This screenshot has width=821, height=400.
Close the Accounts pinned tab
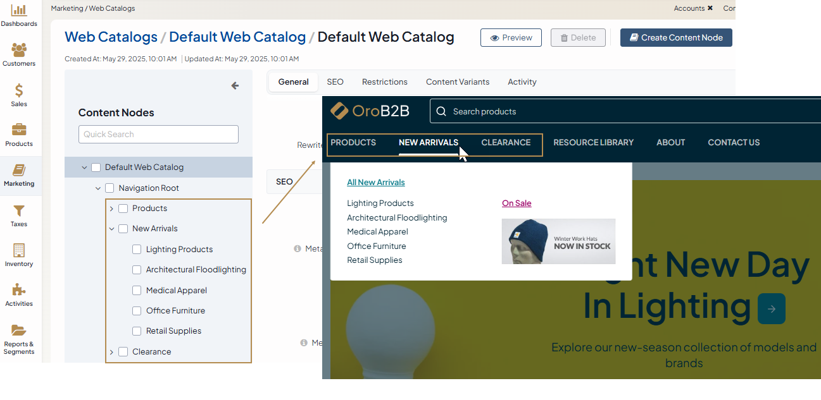710,8
